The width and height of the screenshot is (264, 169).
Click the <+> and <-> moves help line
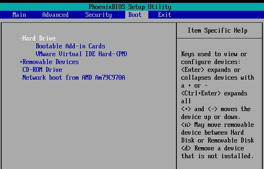216,109
